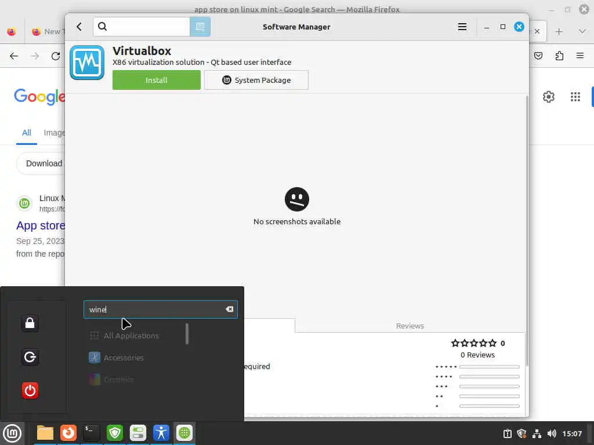Open Google settings gear icon
Image resolution: width=594 pixels, height=445 pixels.
click(549, 97)
